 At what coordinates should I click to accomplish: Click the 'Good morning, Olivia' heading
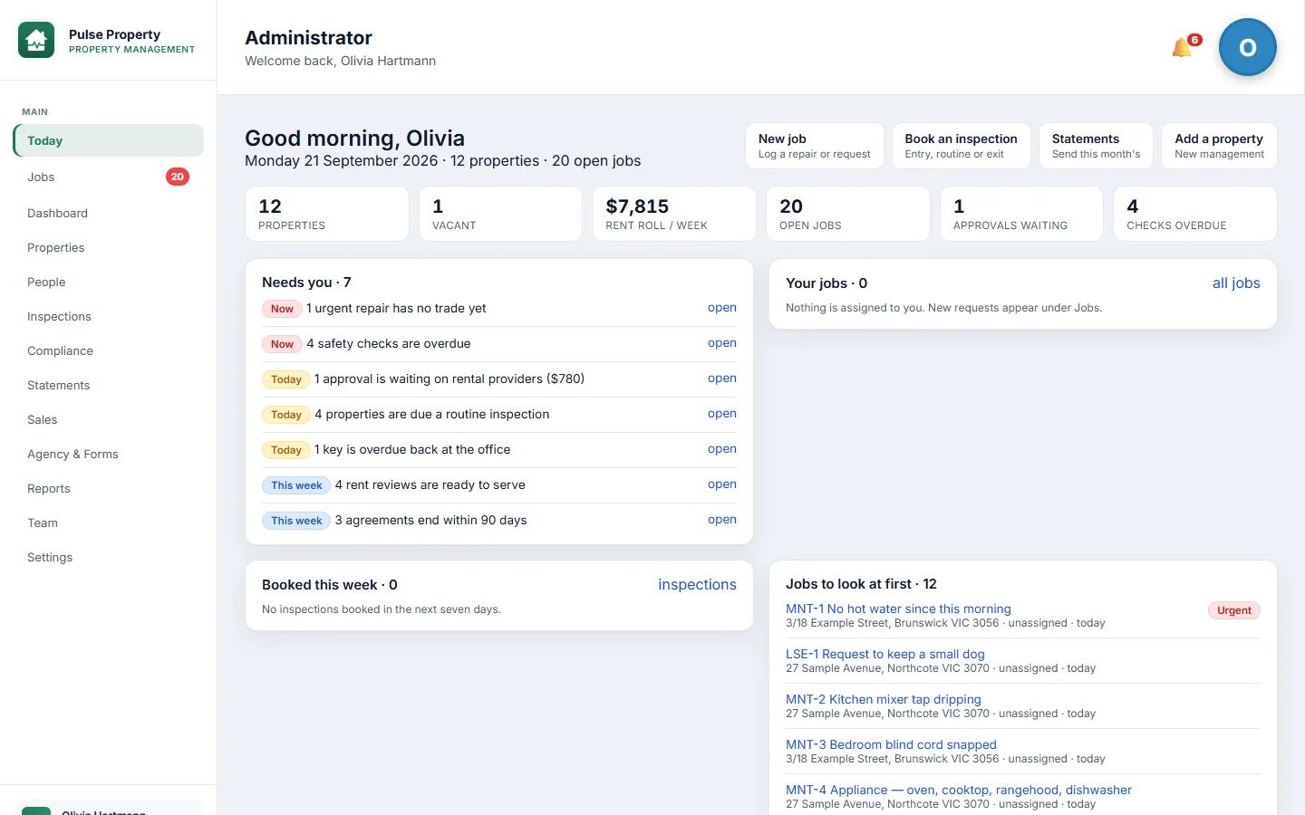pos(354,139)
